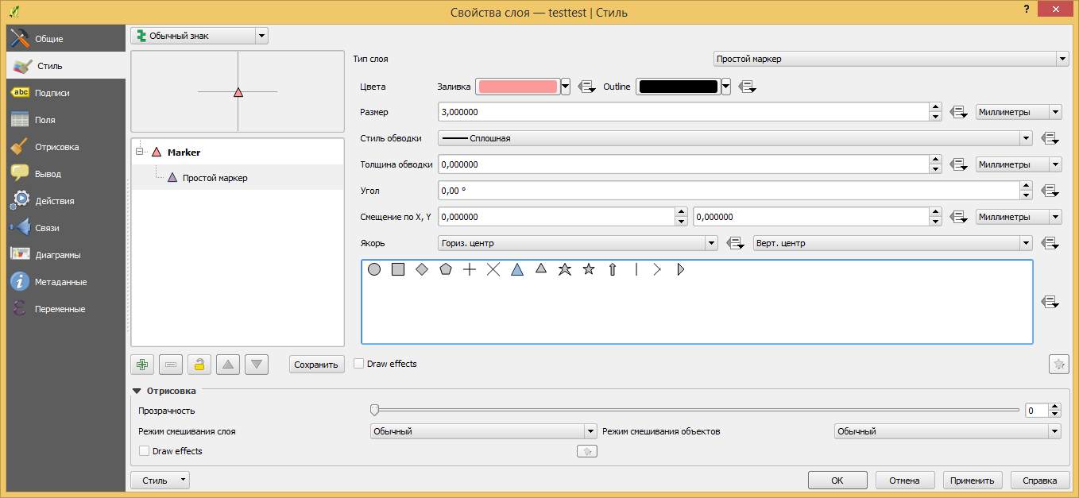
Task: Click the lock symbol layer icon
Action: coord(199,365)
